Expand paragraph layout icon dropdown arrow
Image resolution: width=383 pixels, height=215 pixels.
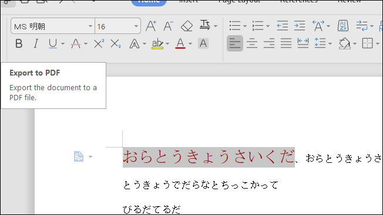[90, 156]
